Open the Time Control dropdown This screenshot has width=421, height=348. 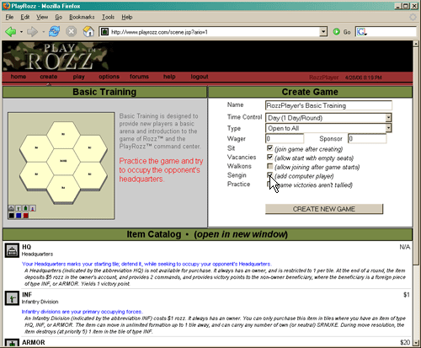388,118
